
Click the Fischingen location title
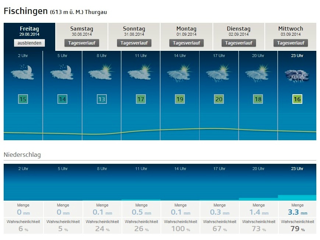(x=26, y=11)
